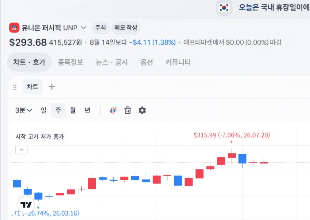Click the $293.68 current price
The width and height of the screenshot is (310, 220).
[28, 42]
